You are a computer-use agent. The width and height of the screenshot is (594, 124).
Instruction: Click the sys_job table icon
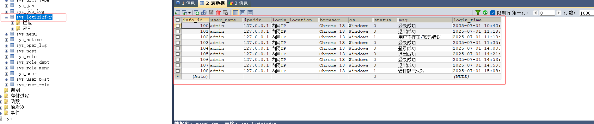[x=12, y=6]
